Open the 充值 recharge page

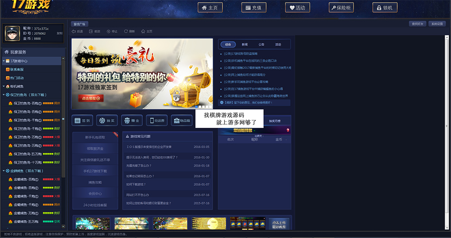pos(254,7)
